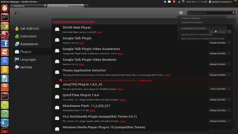Screen dimensions: 238x134
Task: Click More link for Shockwave Flash
Action: (x=92, y=111)
